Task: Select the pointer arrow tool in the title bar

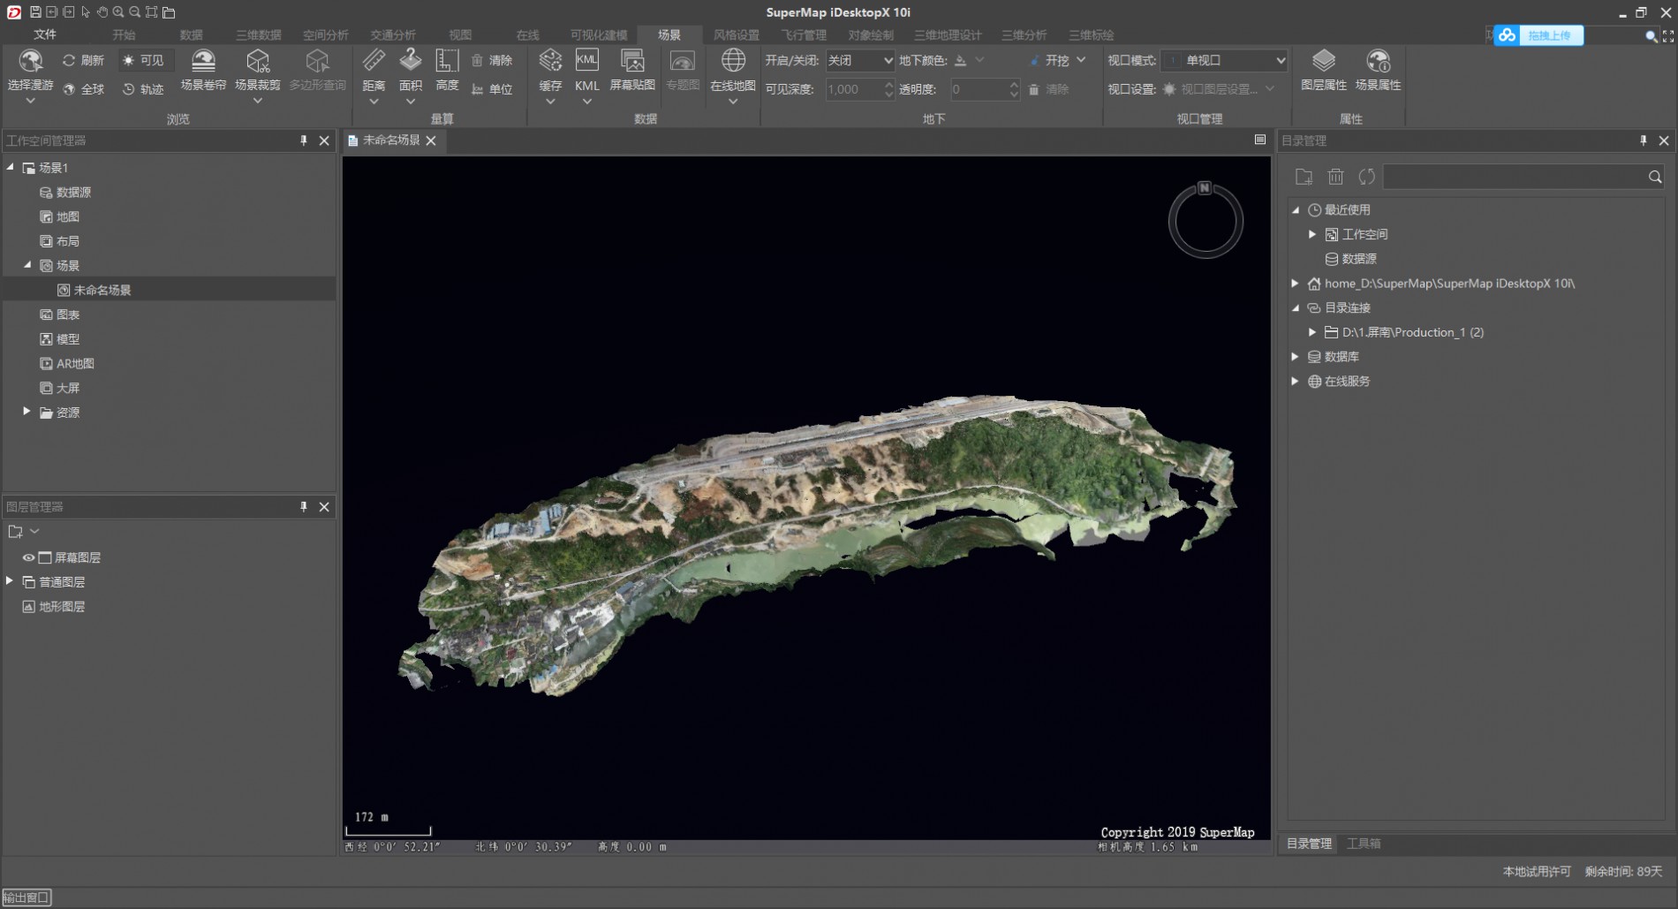Action: click(86, 12)
